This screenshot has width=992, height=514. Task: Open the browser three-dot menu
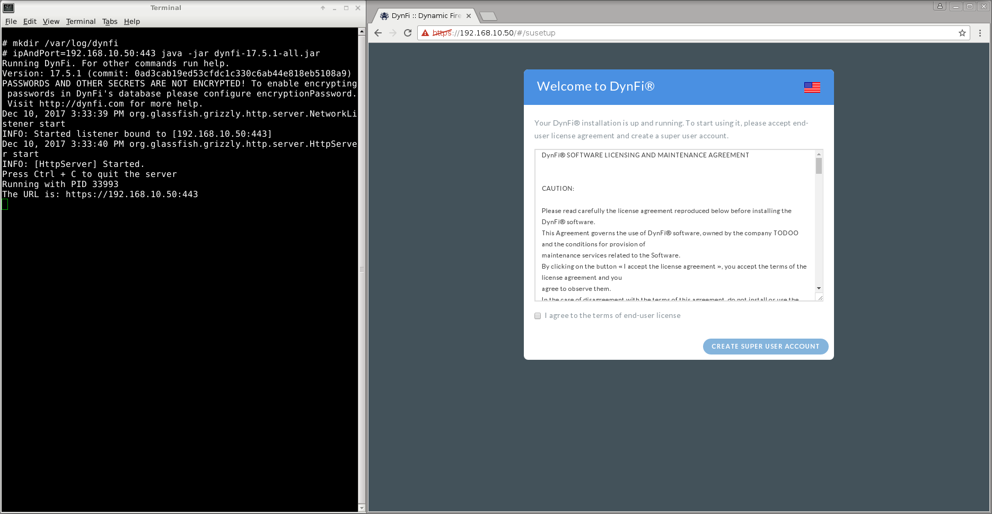coord(980,33)
